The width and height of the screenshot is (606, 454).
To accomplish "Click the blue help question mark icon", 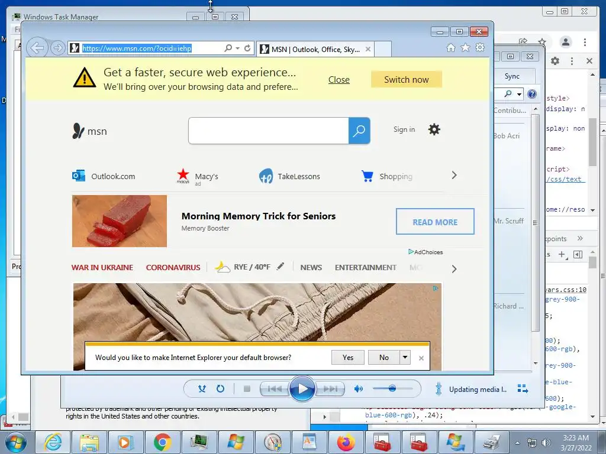I will (x=532, y=94).
